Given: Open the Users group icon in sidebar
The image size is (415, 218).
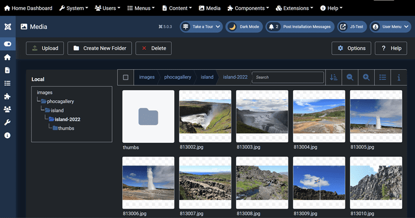Looking at the screenshot, I should (7, 109).
